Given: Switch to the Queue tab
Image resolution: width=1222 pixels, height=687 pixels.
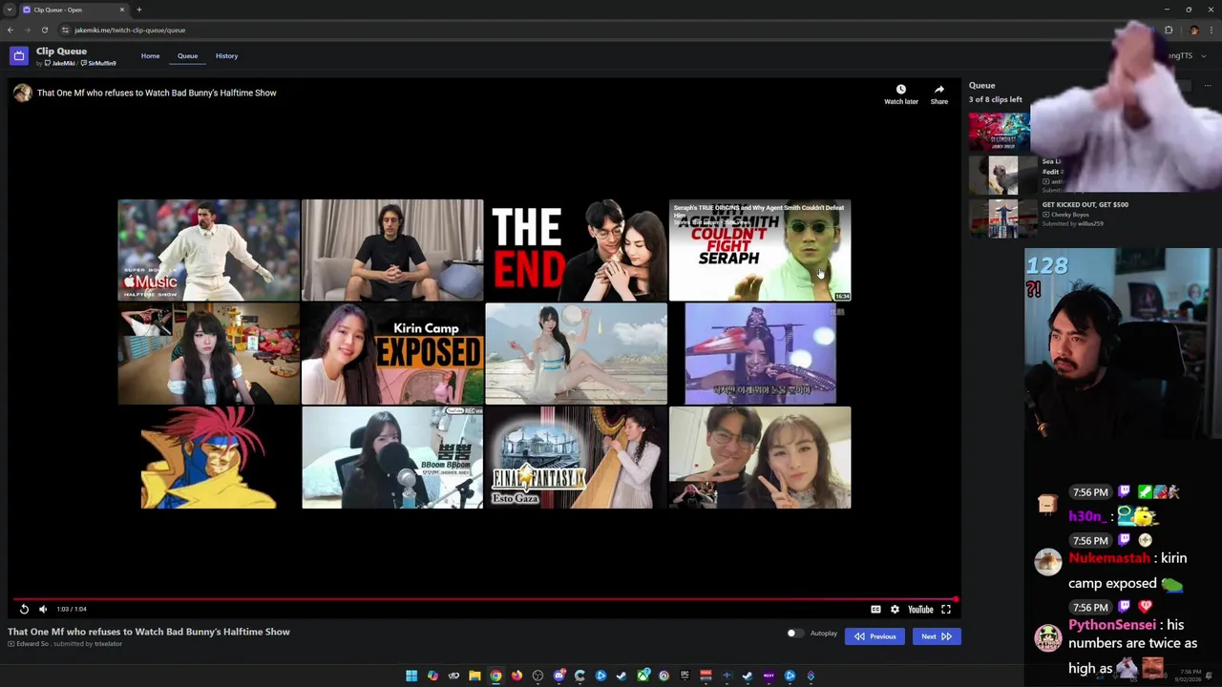Looking at the screenshot, I should point(187,56).
